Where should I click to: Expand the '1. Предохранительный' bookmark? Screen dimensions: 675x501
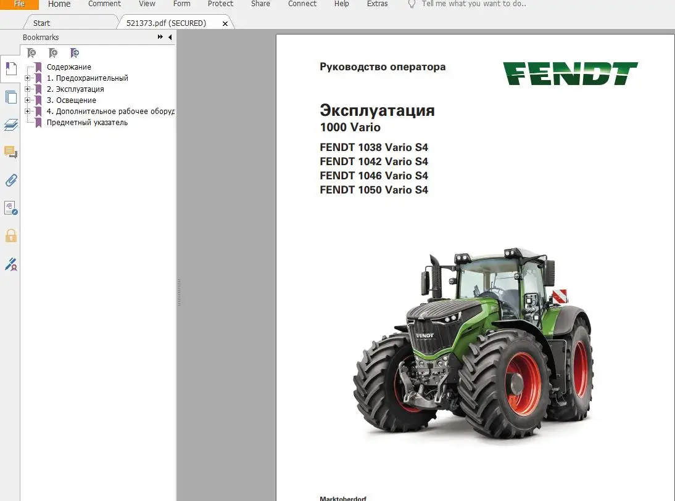point(28,78)
